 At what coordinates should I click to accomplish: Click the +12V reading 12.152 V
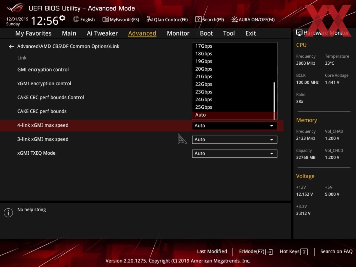(x=304, y=194)
